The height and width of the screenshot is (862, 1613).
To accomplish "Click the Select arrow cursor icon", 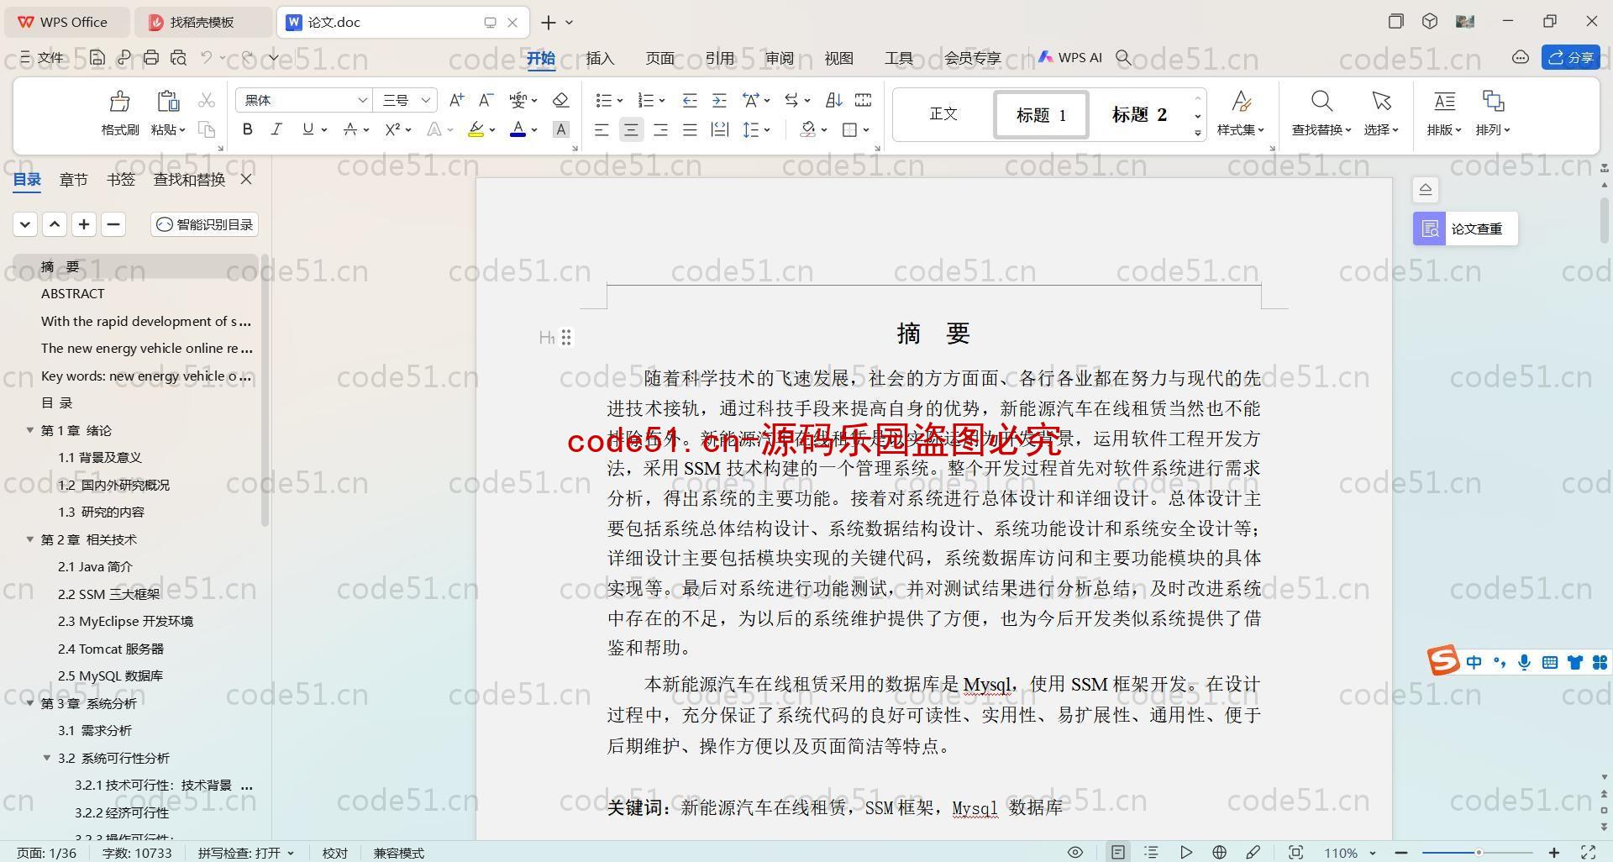I will click(1381, 102).
